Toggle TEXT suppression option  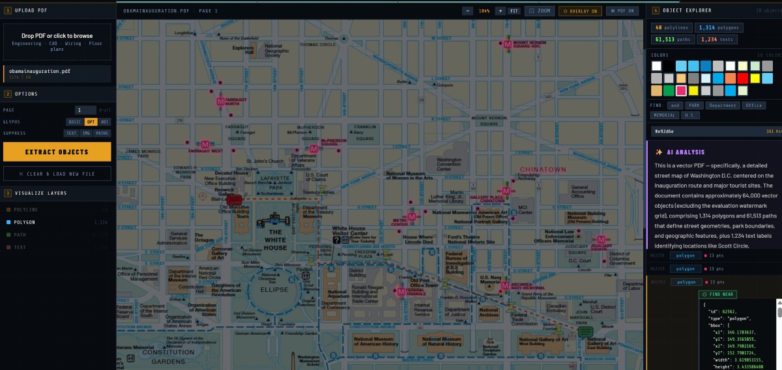[71, 133]
